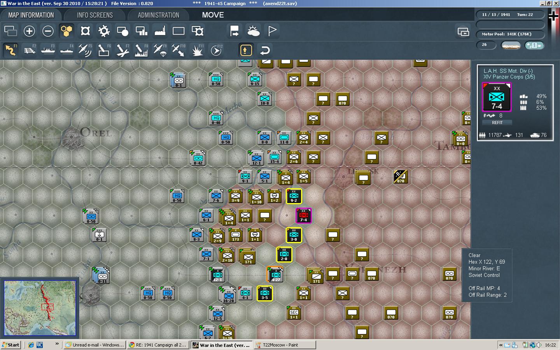This screenshot has height=350, width=560.
Task: Select Air transfer mode (F10)
Action: coord(178,50)
